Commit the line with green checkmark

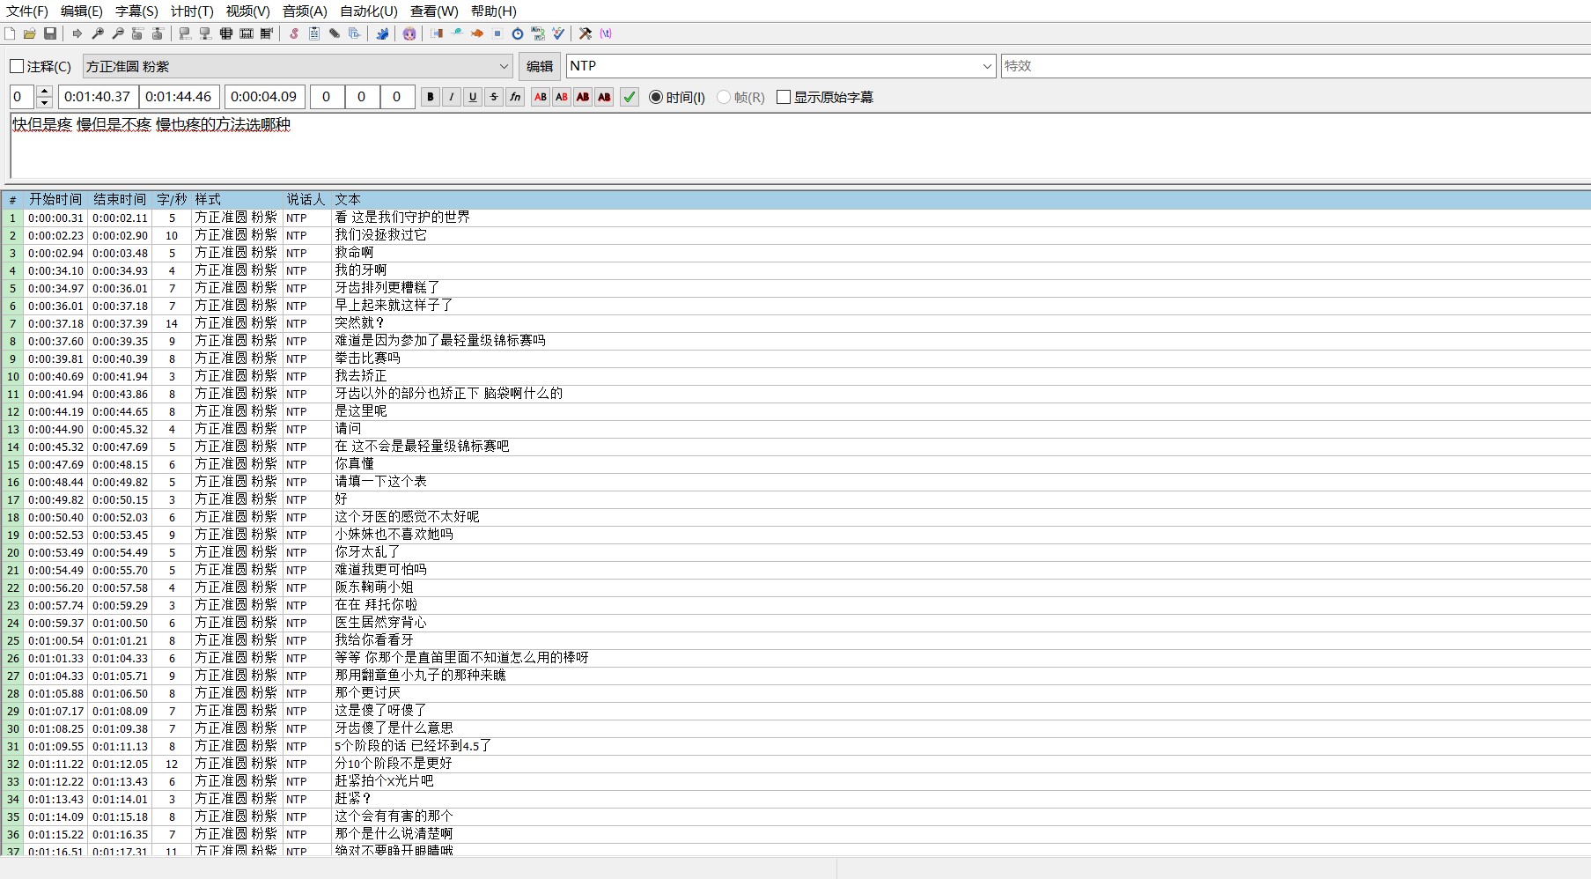(x=630, y=97)
